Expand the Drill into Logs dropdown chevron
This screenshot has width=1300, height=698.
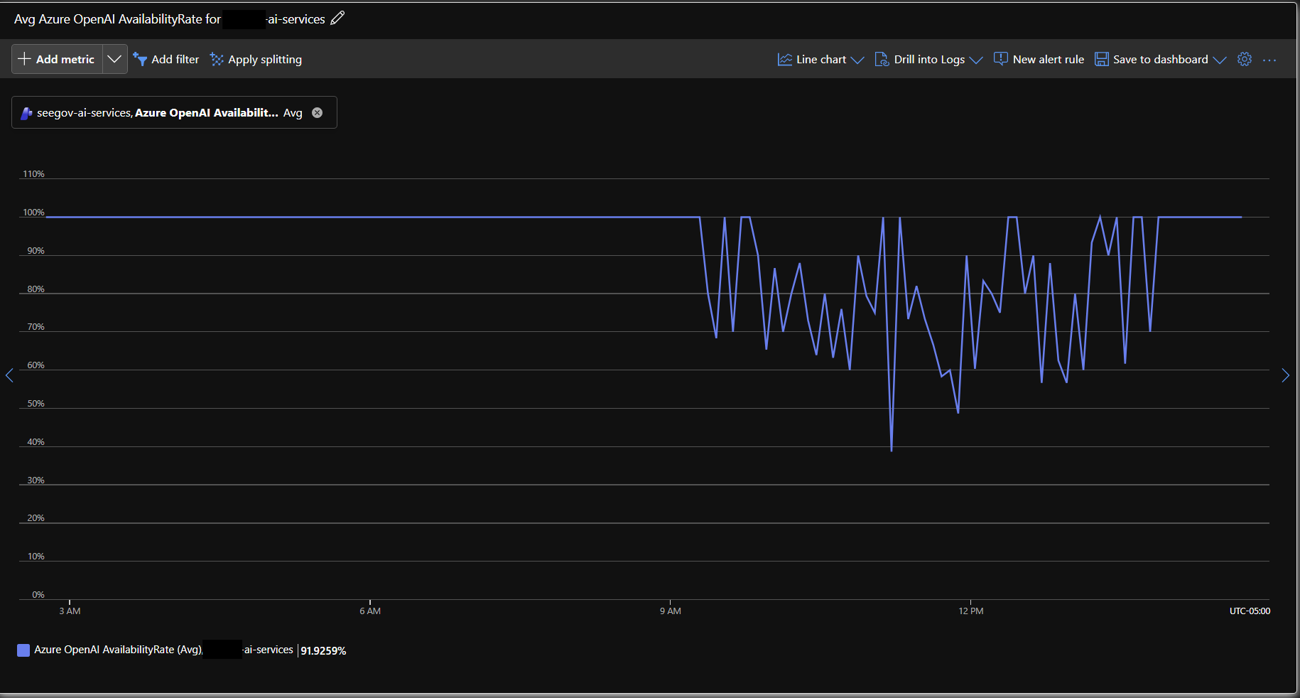[x=976, y=60]
